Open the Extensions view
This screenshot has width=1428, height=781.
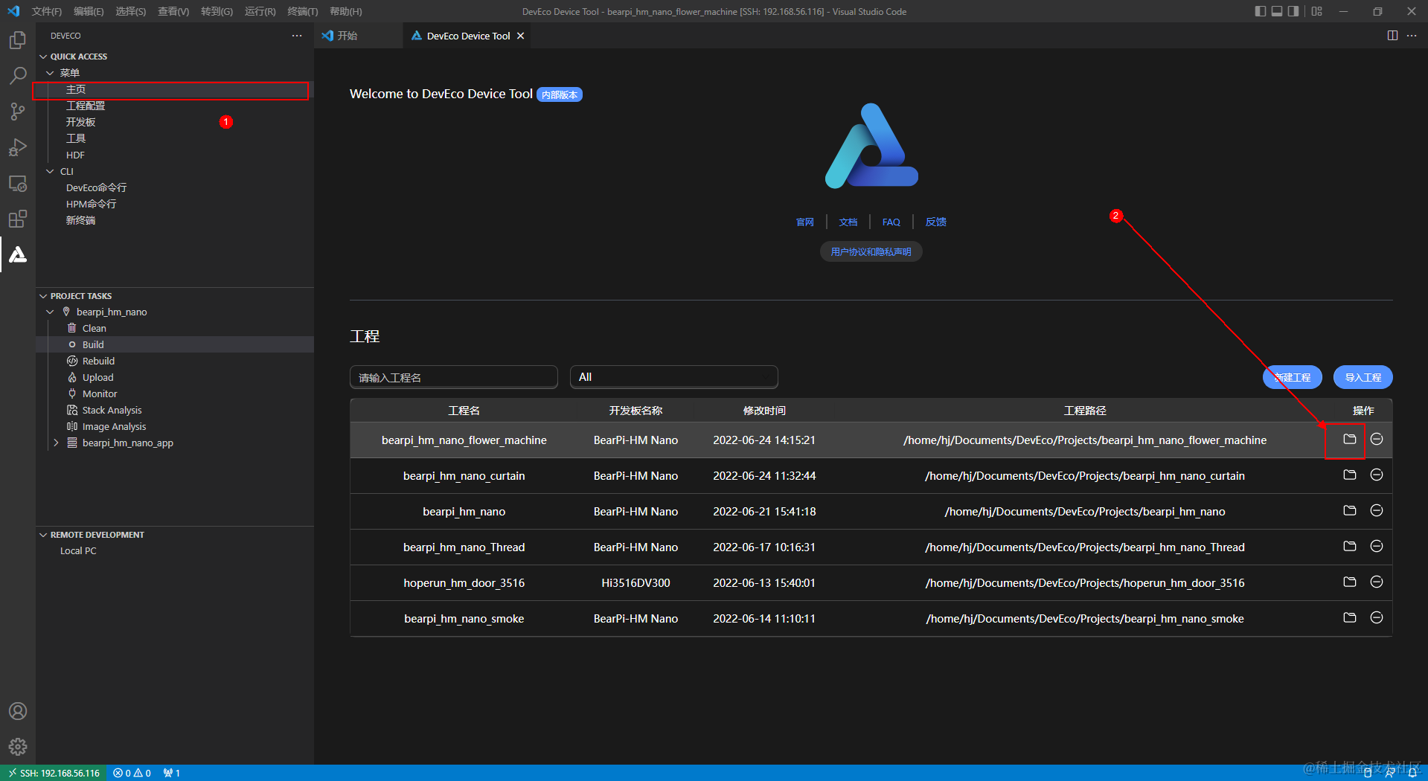18,219
